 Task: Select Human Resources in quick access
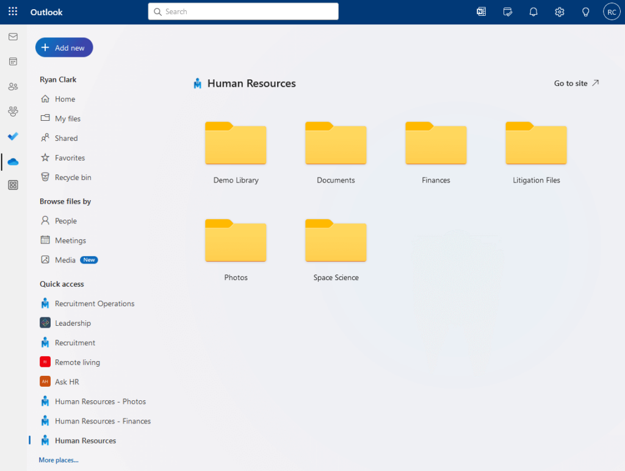78,440
